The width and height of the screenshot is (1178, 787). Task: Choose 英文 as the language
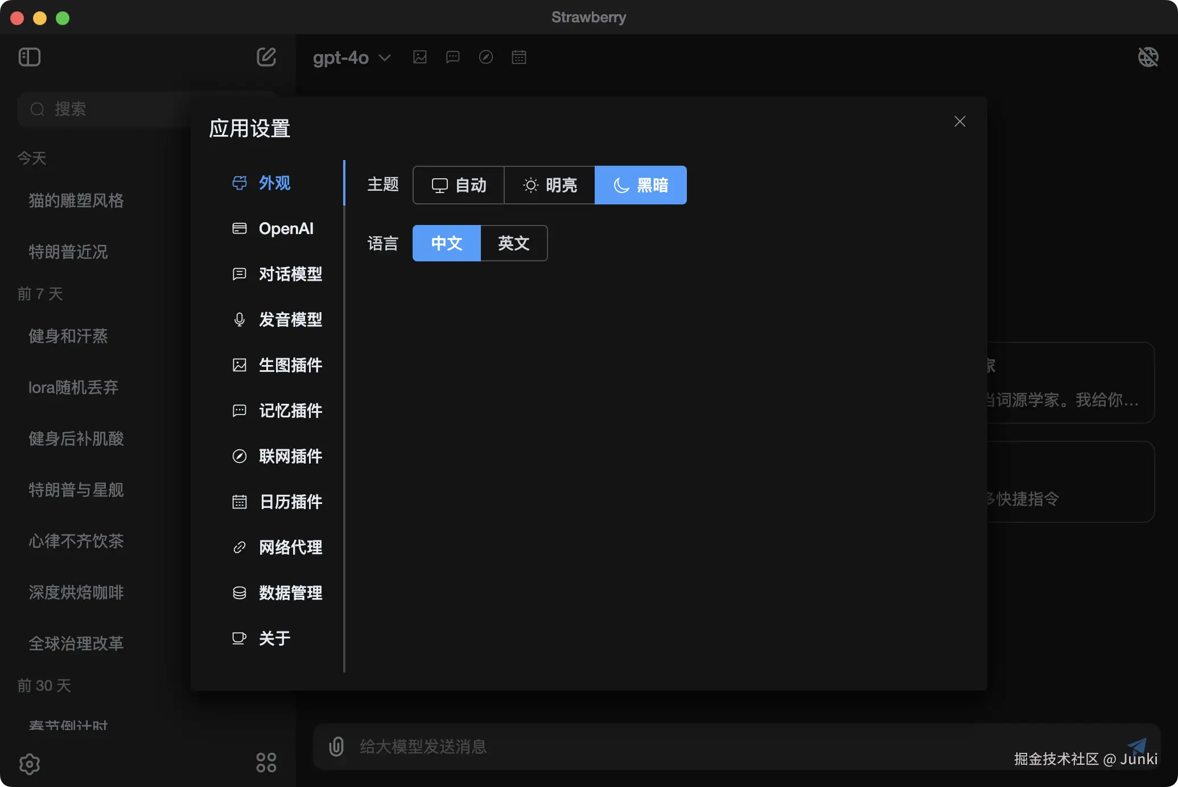pos(514,243)
